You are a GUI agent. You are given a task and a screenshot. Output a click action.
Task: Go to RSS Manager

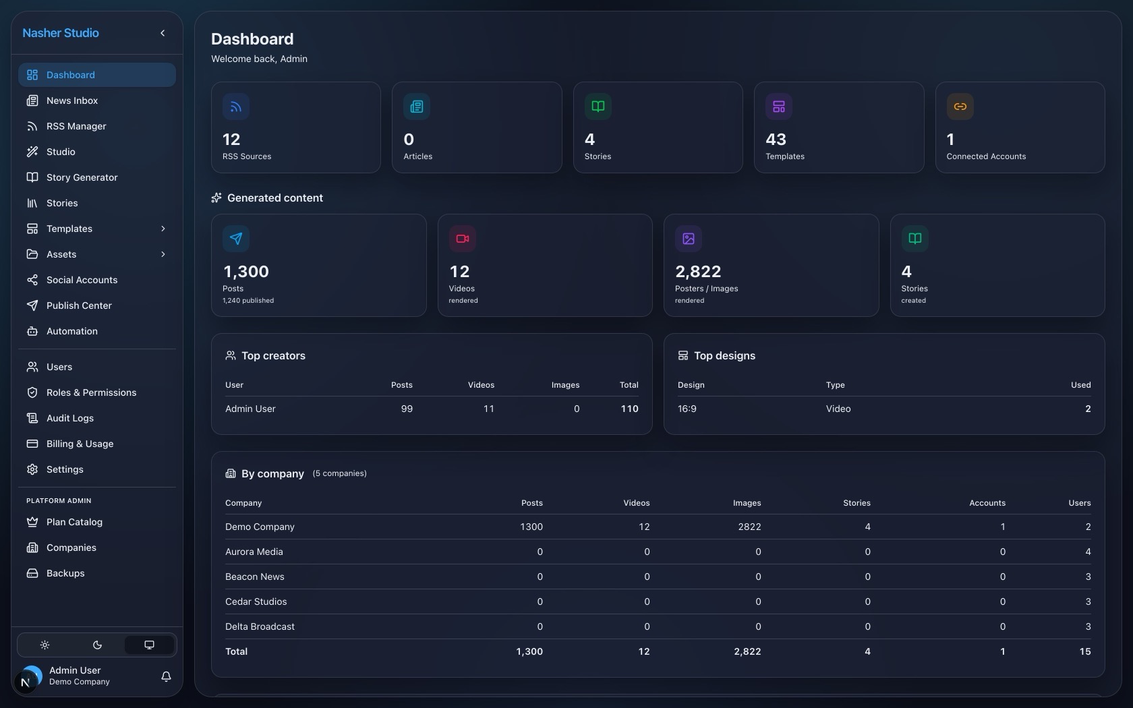pos(97,126)
